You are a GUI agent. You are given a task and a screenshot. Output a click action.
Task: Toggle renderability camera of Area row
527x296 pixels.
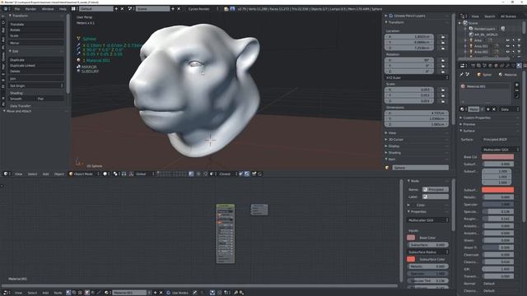(519, 40)
